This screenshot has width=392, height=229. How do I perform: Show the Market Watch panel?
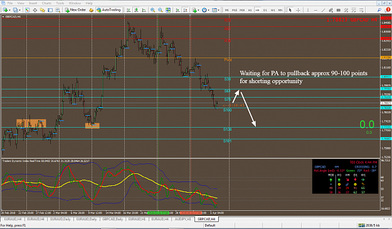(27, 10)
